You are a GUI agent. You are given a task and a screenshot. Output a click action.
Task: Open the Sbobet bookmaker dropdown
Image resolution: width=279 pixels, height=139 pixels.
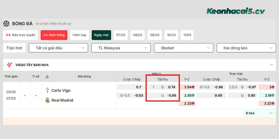[183, 48]
